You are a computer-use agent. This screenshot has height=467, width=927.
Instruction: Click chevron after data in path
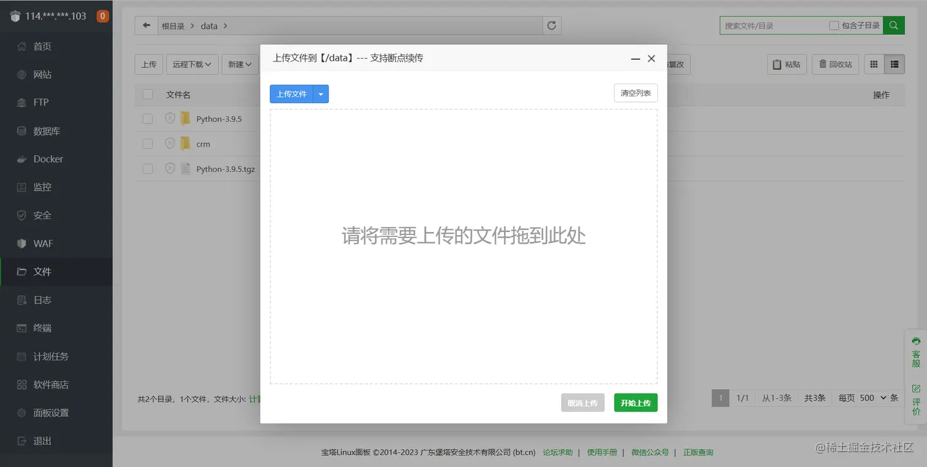(x=226, y=26)
